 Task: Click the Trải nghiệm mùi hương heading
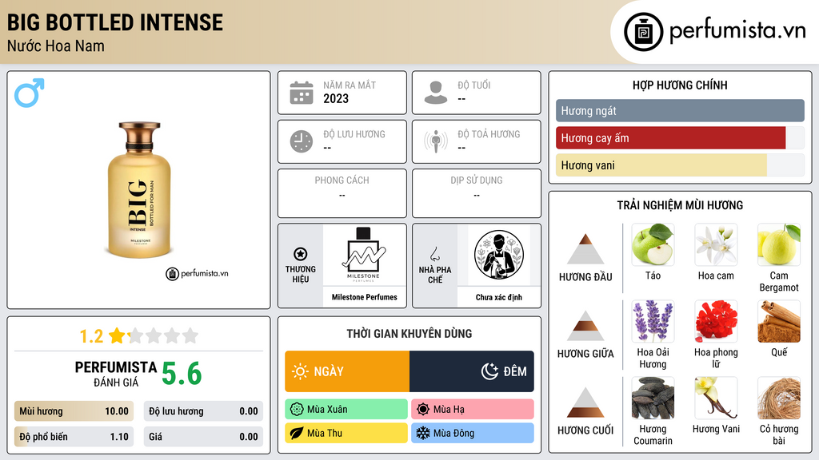coord(680,205)
